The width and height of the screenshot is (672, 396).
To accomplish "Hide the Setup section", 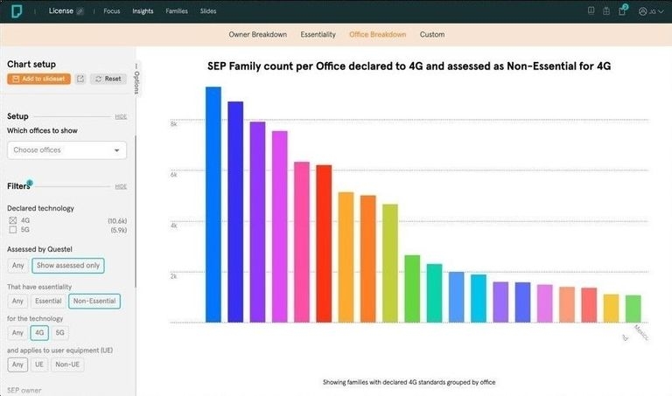I will click(121, 116).
